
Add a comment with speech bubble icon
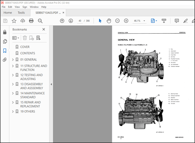(x=177, y=21)
